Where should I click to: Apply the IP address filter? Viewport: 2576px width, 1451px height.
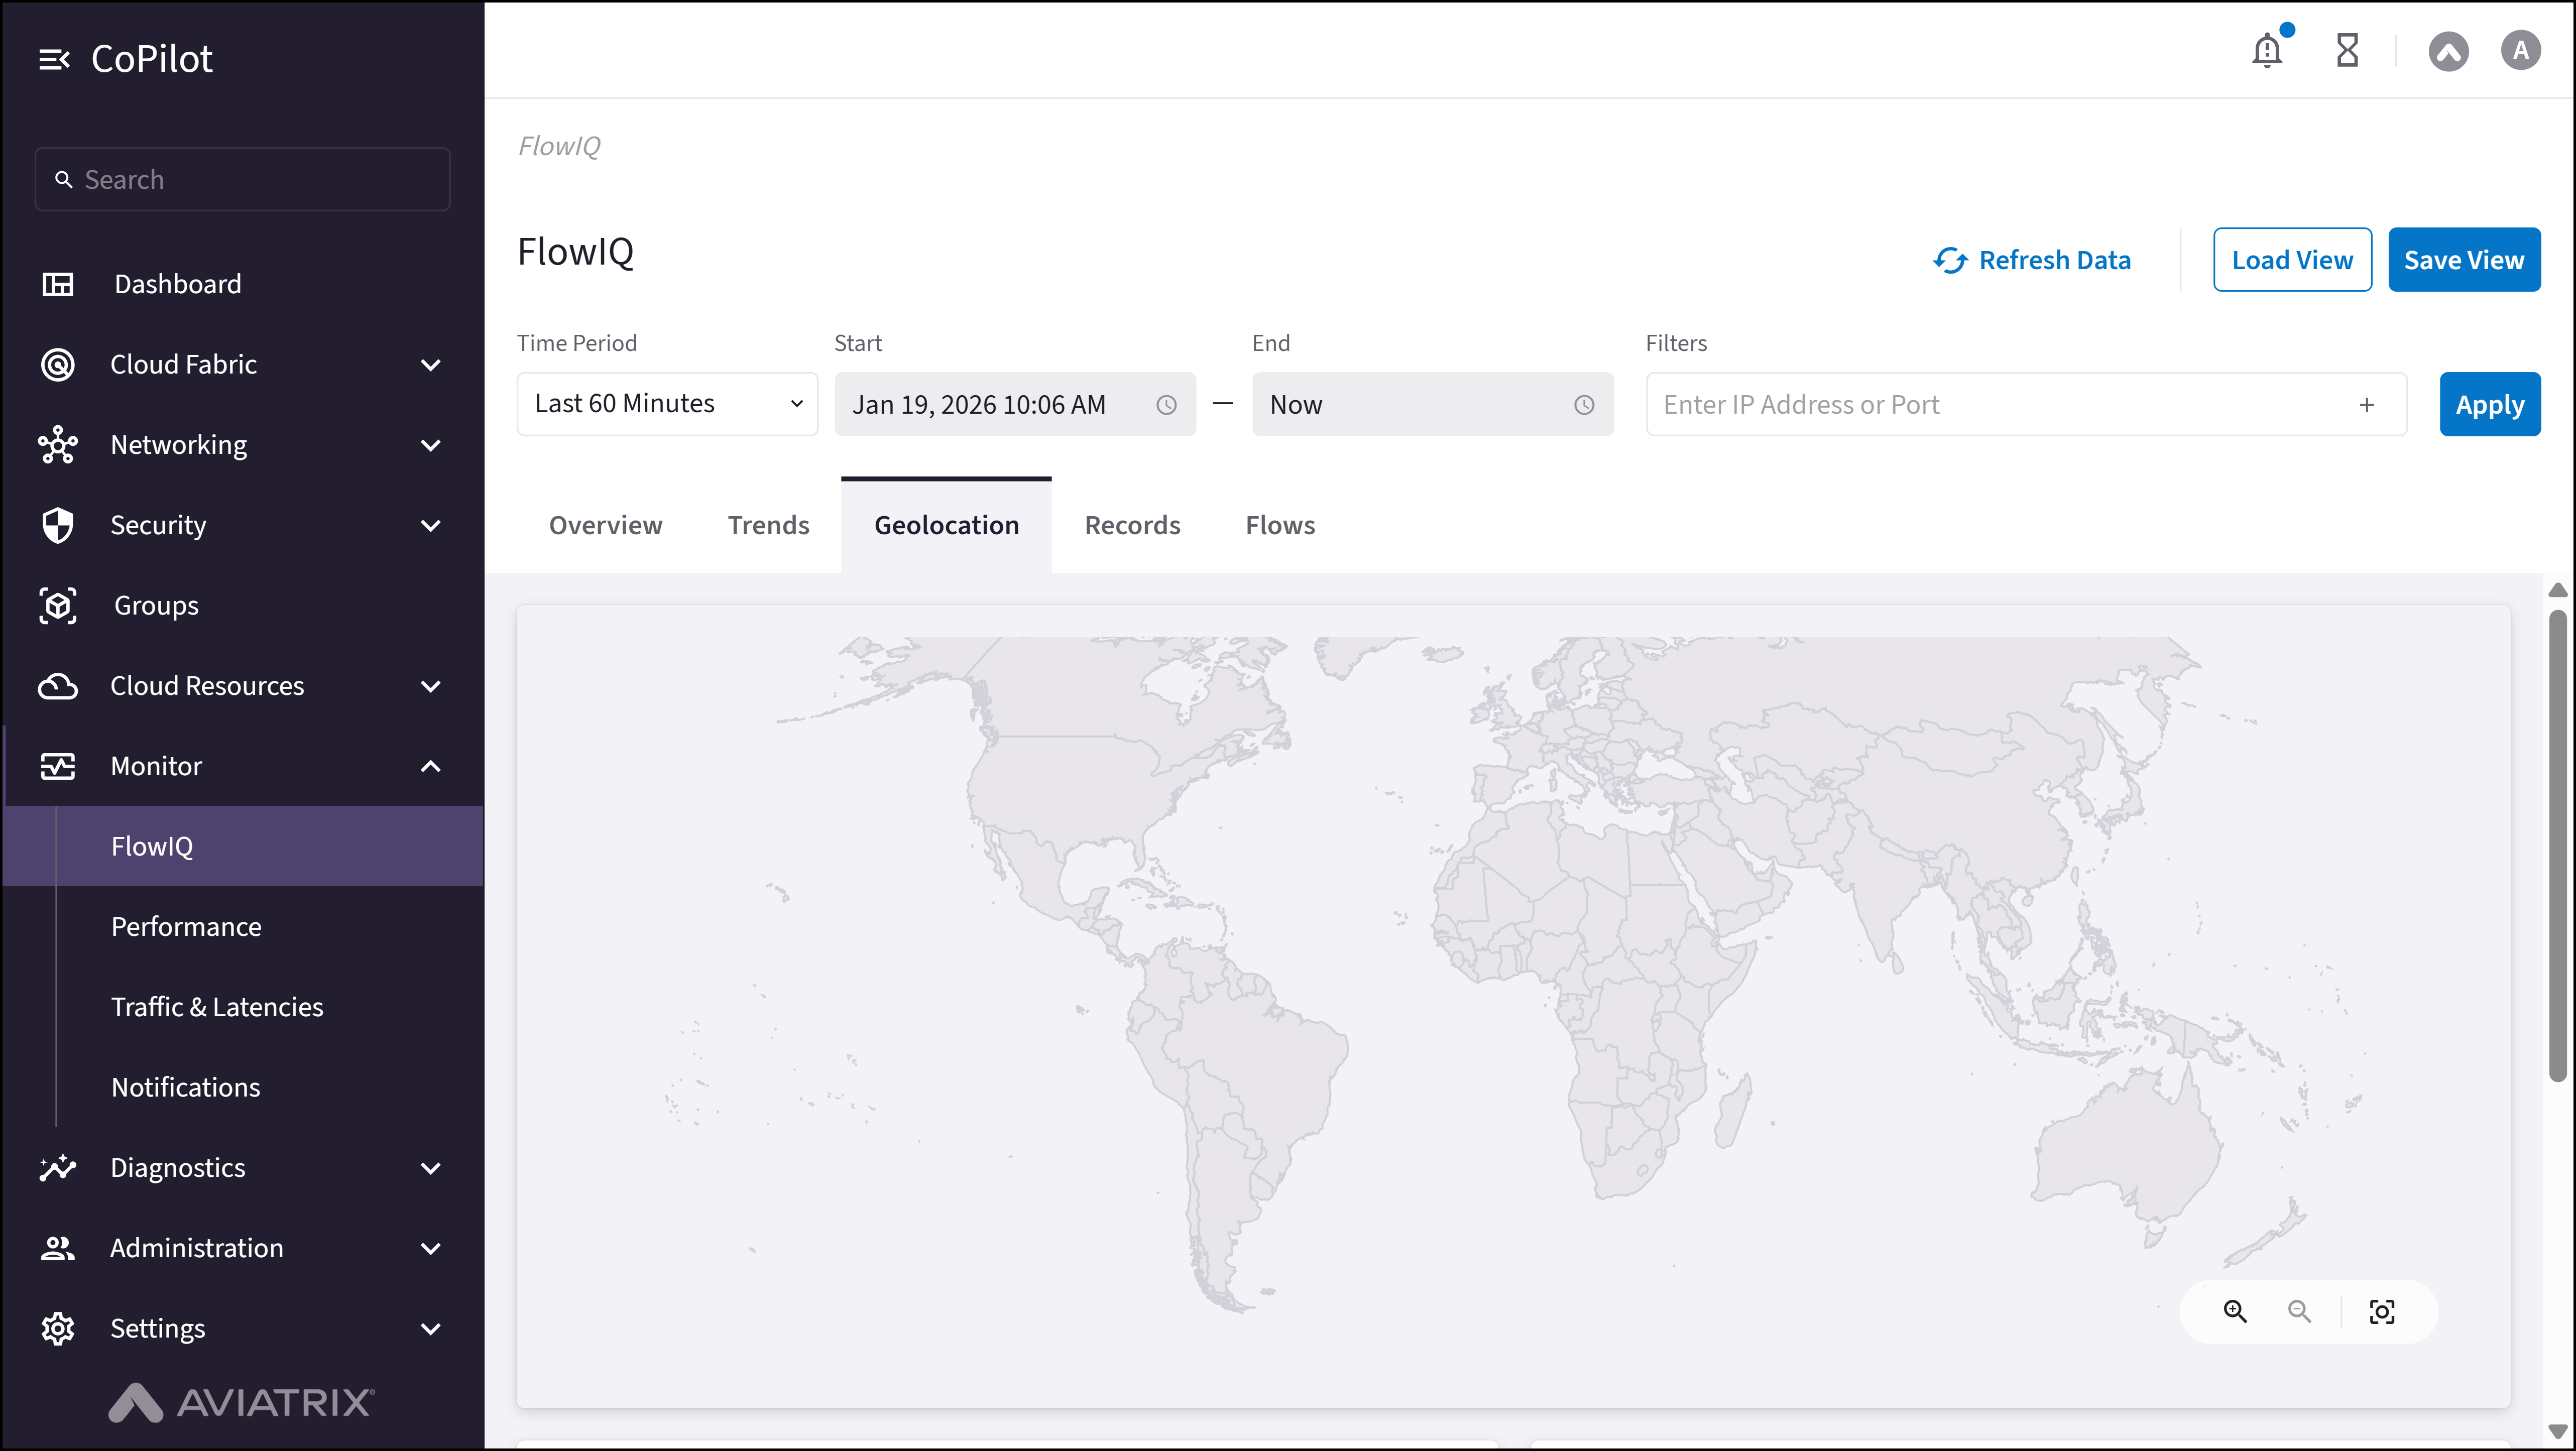2489,404
